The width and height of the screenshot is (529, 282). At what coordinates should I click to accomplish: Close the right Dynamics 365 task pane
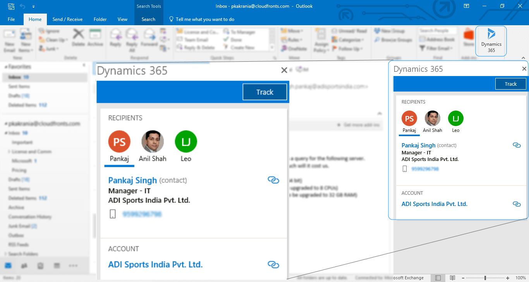(524, 69)
